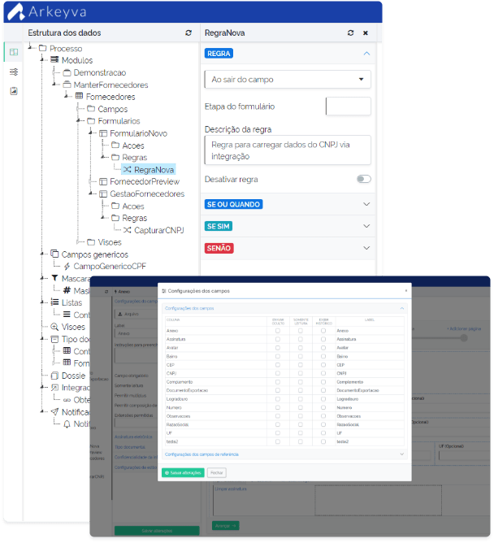Check Exibir Histórico for the Avatar row

coord(323,348)
